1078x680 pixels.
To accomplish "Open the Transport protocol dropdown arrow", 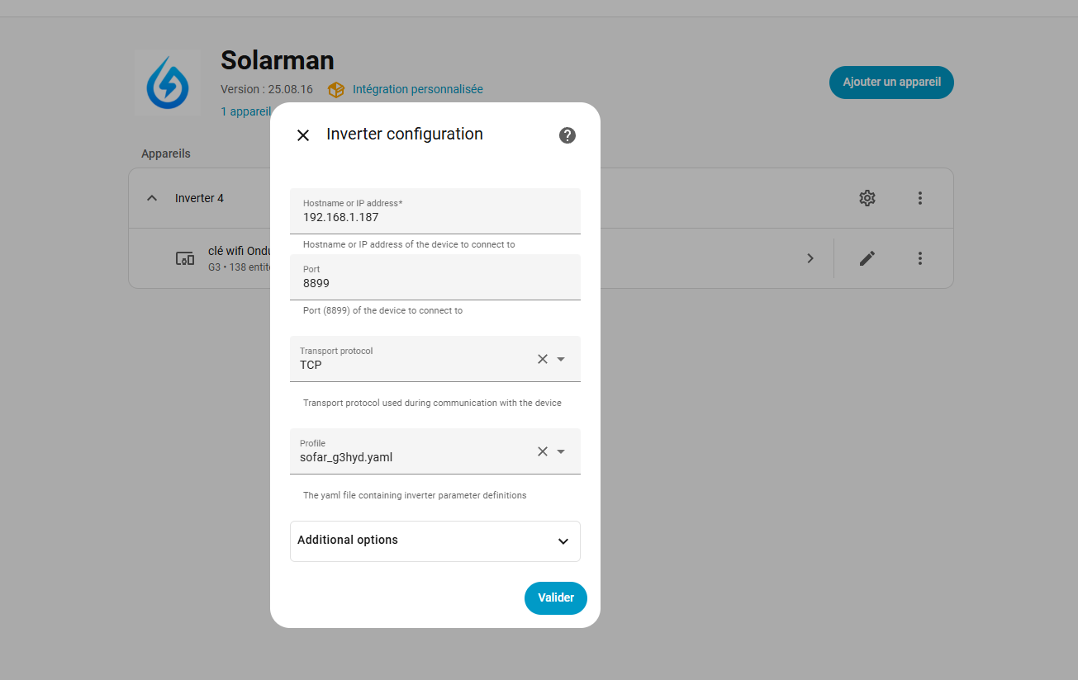I will click(562, 359).
